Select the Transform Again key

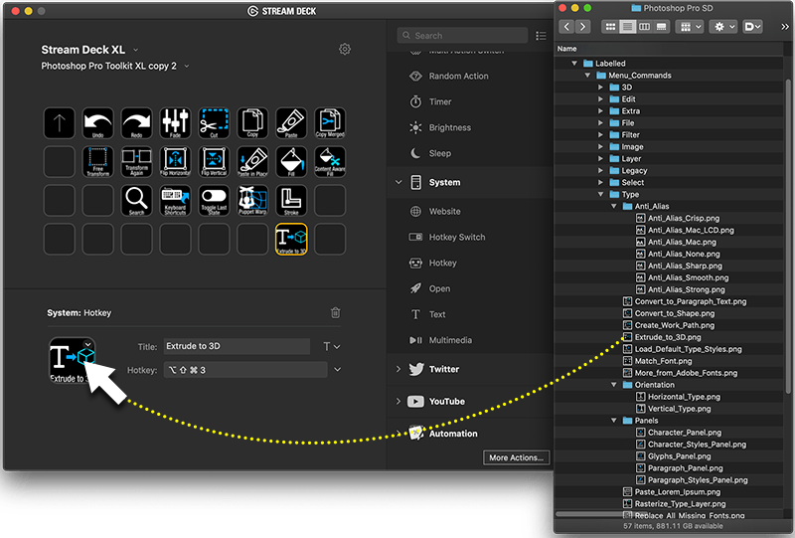(136, 161)
